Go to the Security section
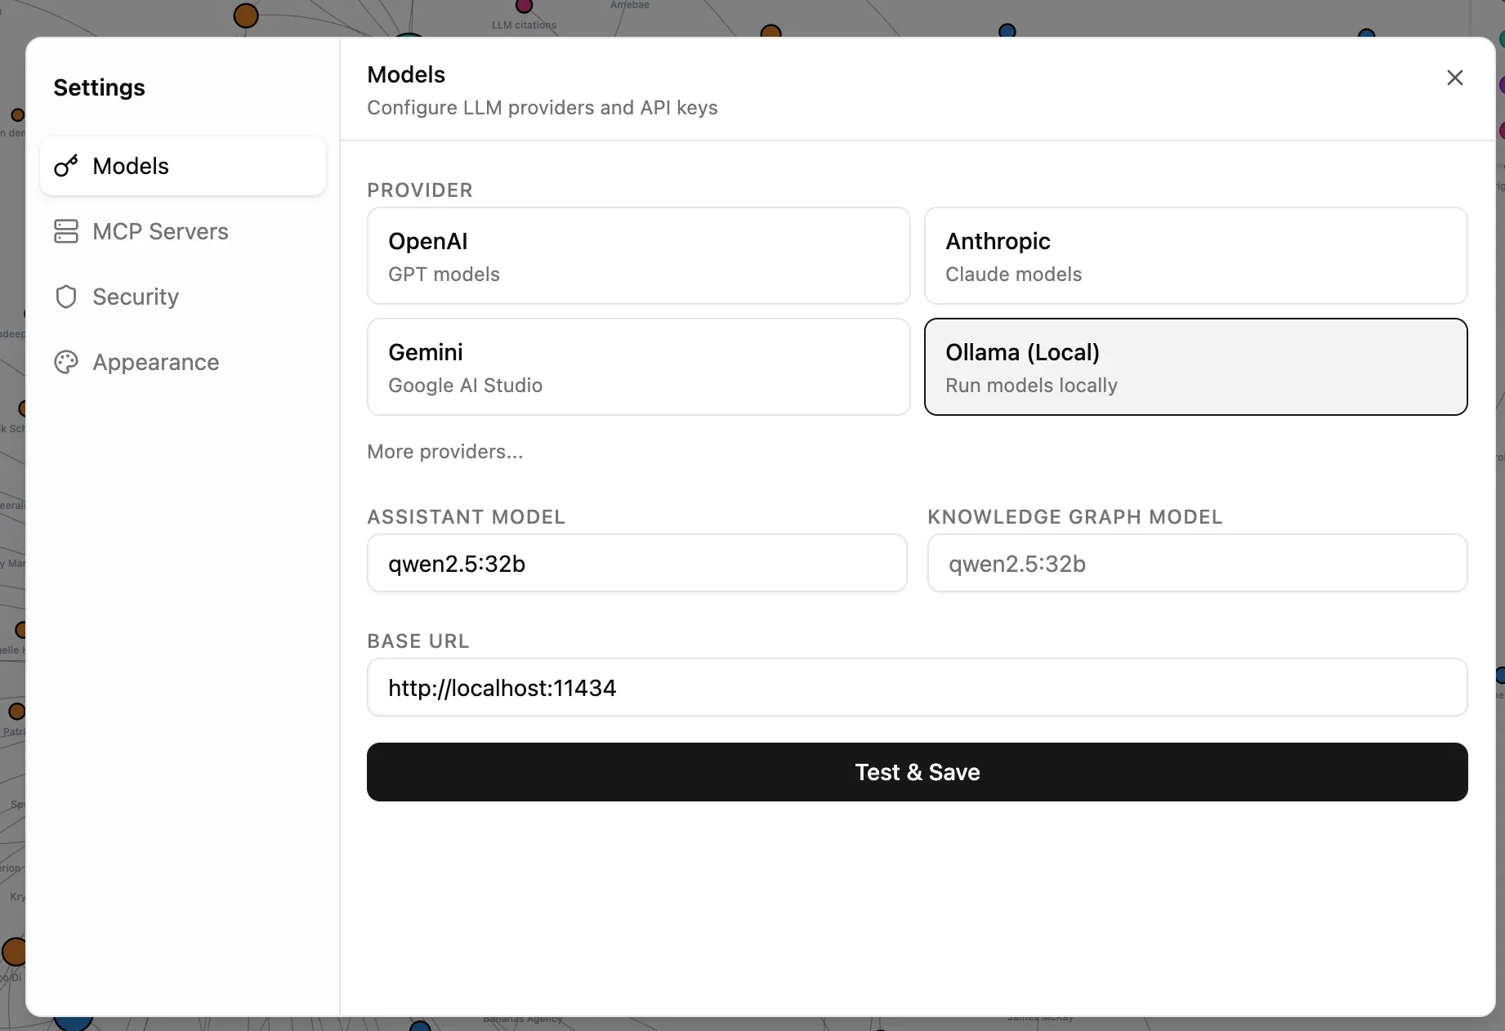Viewport: 1505px width, 1031px height. (x=136, y=297)
